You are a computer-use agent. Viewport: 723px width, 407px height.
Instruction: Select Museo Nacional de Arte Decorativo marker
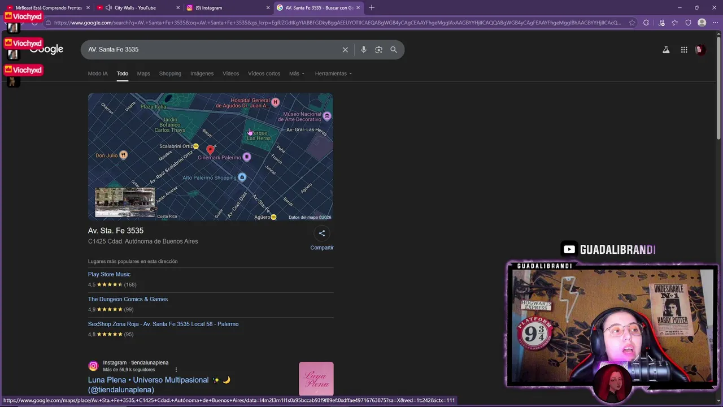pos(326,116)
